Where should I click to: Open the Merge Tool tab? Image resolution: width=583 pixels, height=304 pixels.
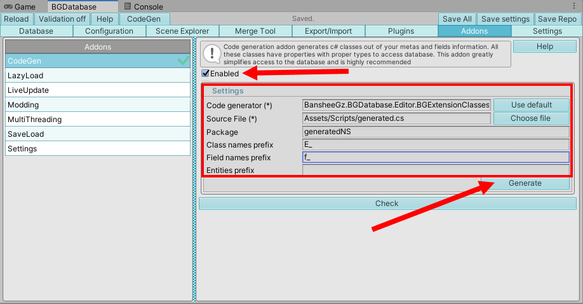[255, 31]
